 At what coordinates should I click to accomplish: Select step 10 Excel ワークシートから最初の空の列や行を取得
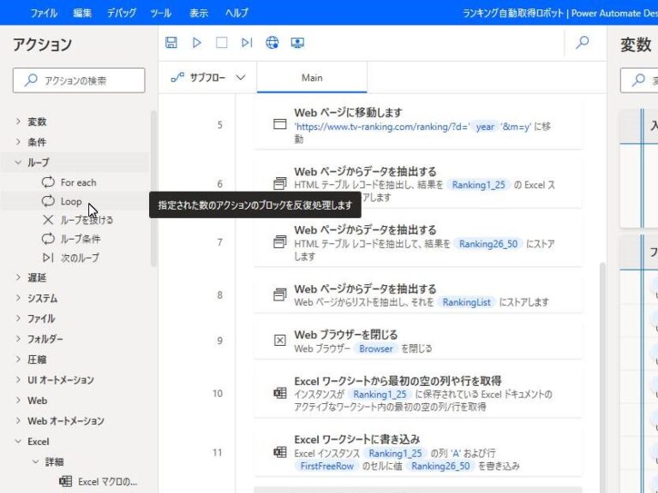(x=418, y=393)
